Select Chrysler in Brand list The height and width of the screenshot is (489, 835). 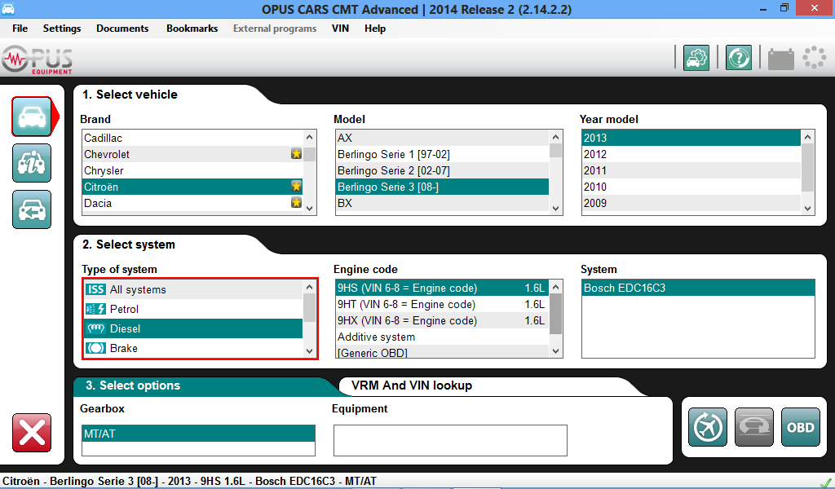click(192, 170)
